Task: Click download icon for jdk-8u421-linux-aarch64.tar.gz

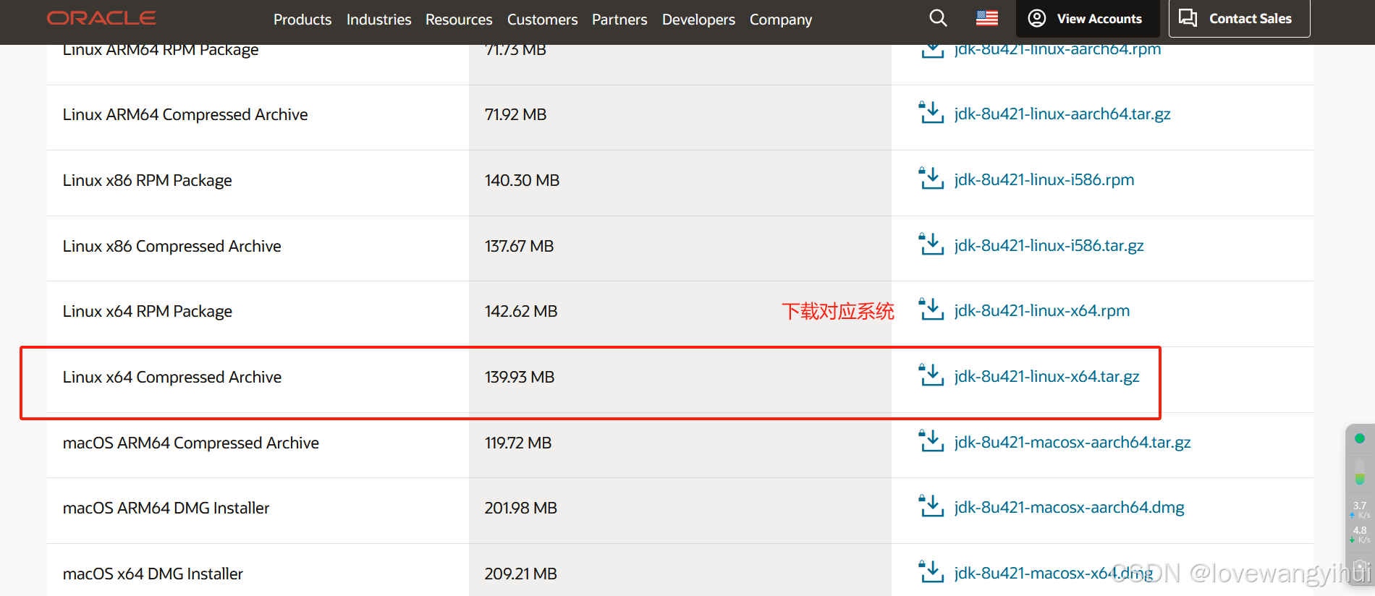Action: click(931, 113)
